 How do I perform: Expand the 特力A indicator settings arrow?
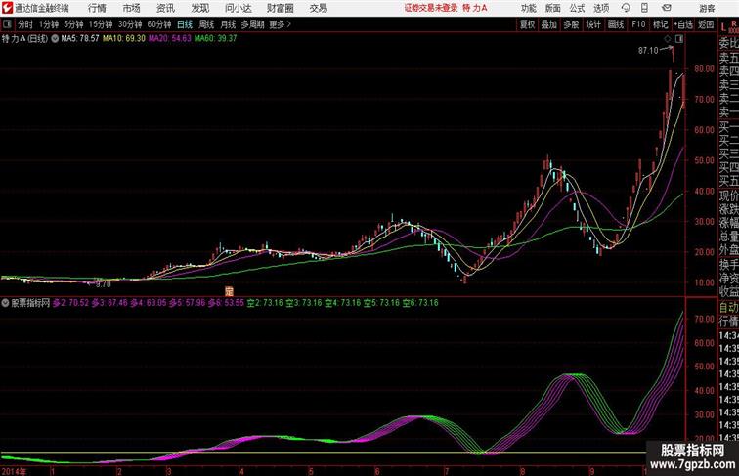55,39
